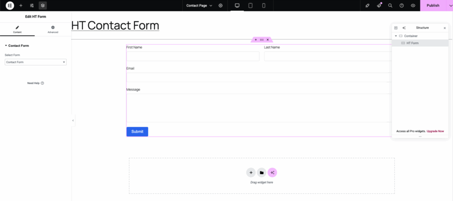
Task: Open Publish options dropdown arrow
Action: [x=449, y=5]
